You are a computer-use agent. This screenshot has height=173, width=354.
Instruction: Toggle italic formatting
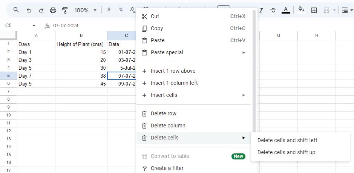(261, 10)
